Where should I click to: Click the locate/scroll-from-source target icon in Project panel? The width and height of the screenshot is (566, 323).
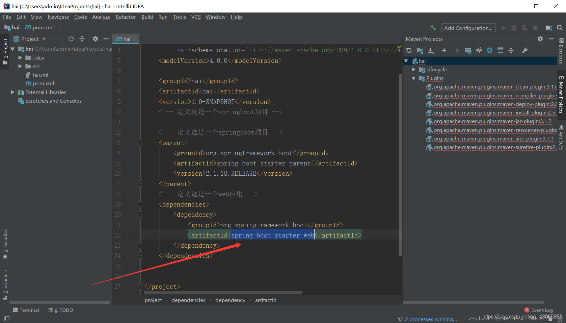[71, 39]
